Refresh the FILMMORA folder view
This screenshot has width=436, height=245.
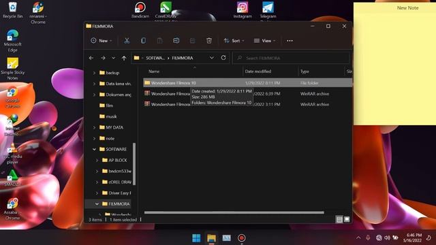pos(223,58)
